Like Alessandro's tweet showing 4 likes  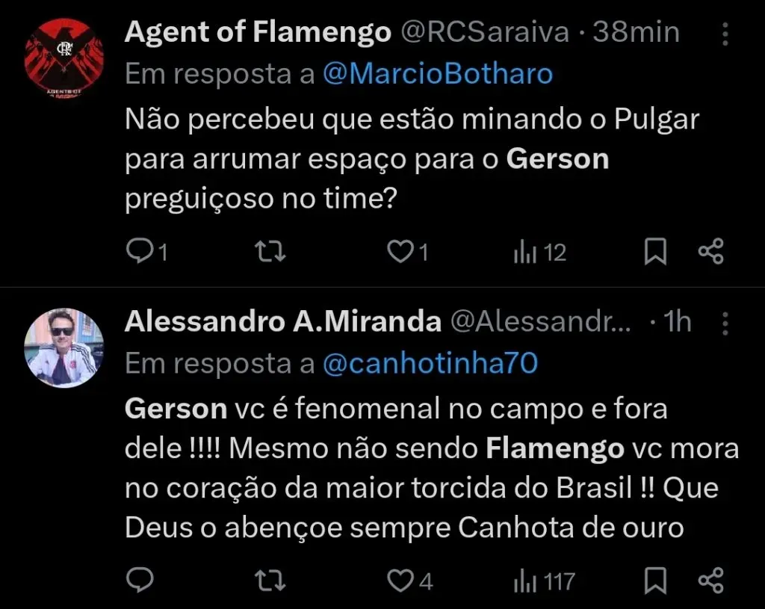tap(402, 580)
